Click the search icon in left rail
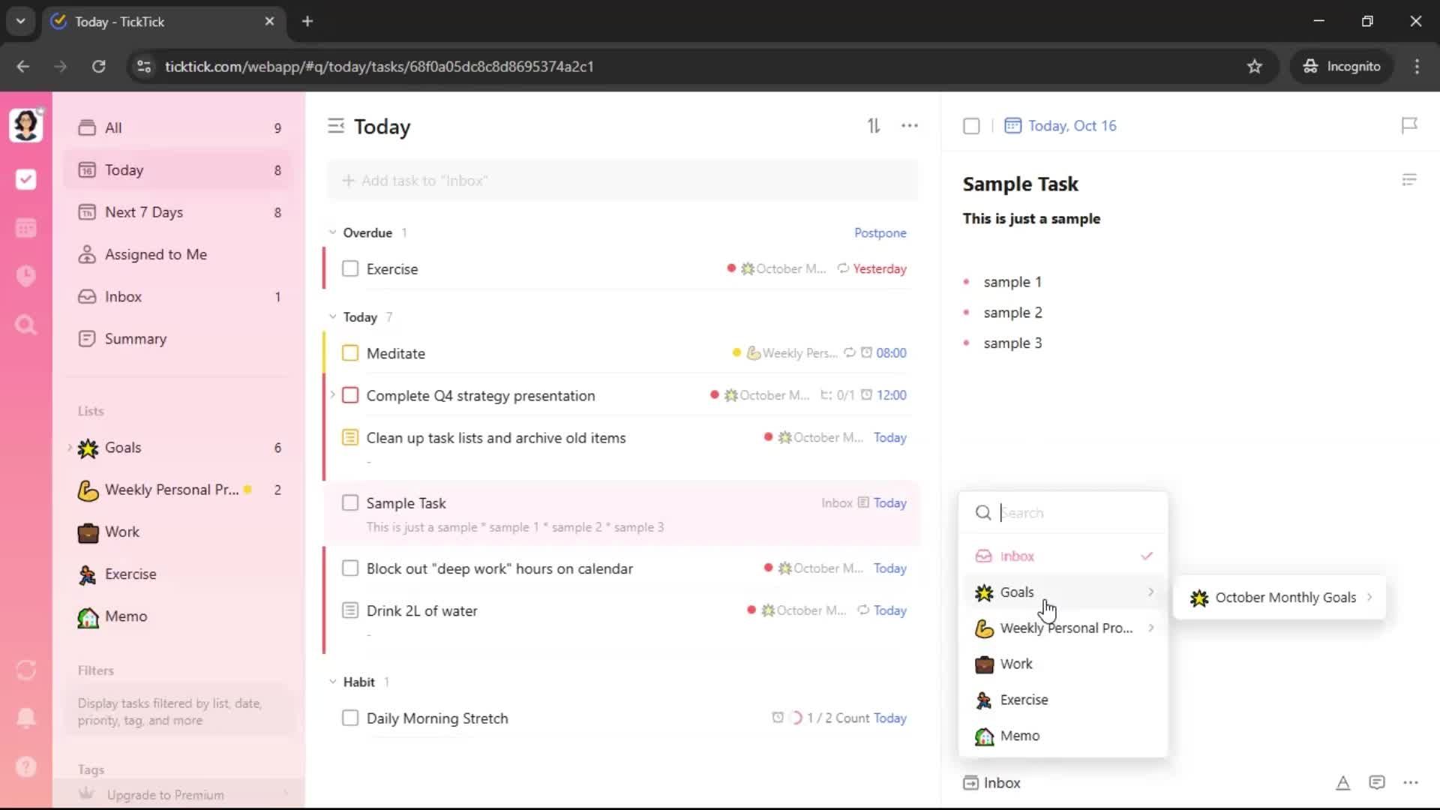The height and width of the screenshot is (810, 1440). (25, 325)
